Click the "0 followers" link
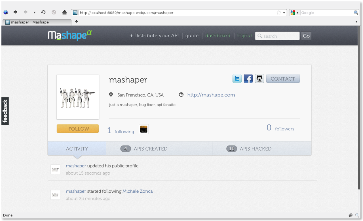363x221 pixels. pos(280,128)
